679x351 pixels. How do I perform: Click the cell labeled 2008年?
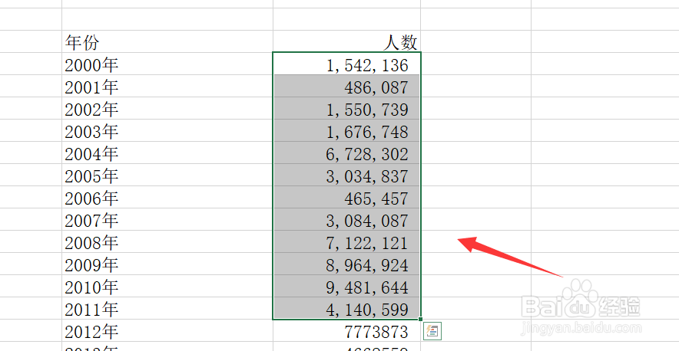[x=167, y=242]
